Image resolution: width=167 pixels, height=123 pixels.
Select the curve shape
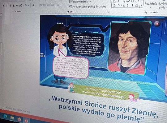[x=123, y=6]
